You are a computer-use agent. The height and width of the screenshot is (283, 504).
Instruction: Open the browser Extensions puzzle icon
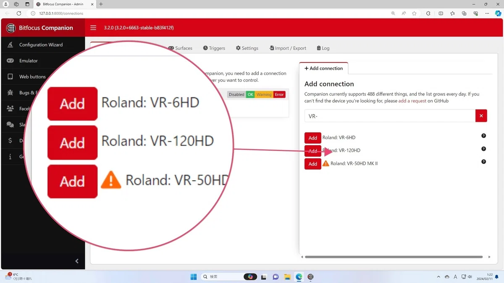[428, 13]
